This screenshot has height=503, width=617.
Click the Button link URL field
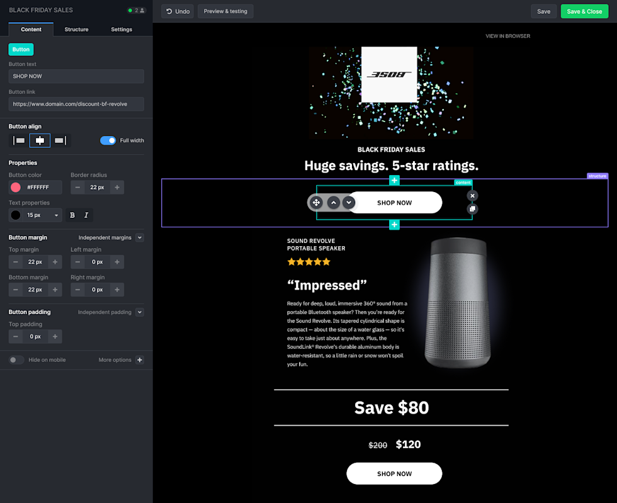pyautogui.click(x=76, y=104)
